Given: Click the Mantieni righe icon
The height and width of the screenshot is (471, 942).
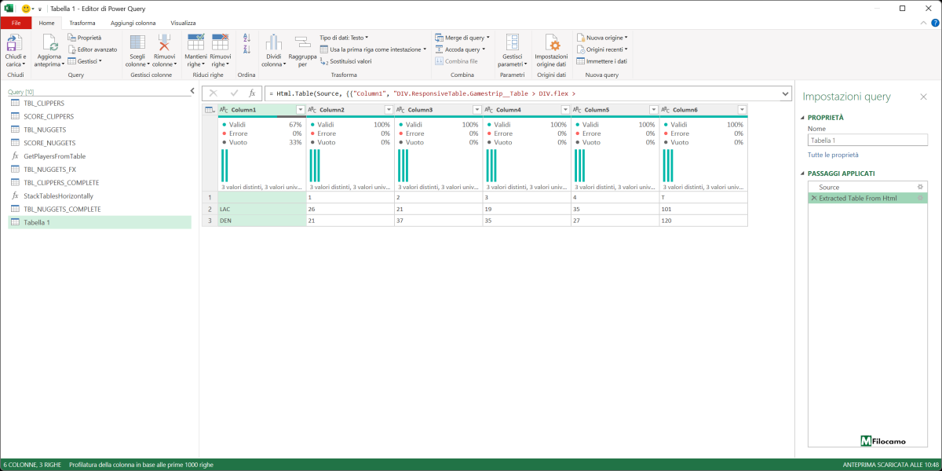Looking at the screenshot, I should click(195, 42).
